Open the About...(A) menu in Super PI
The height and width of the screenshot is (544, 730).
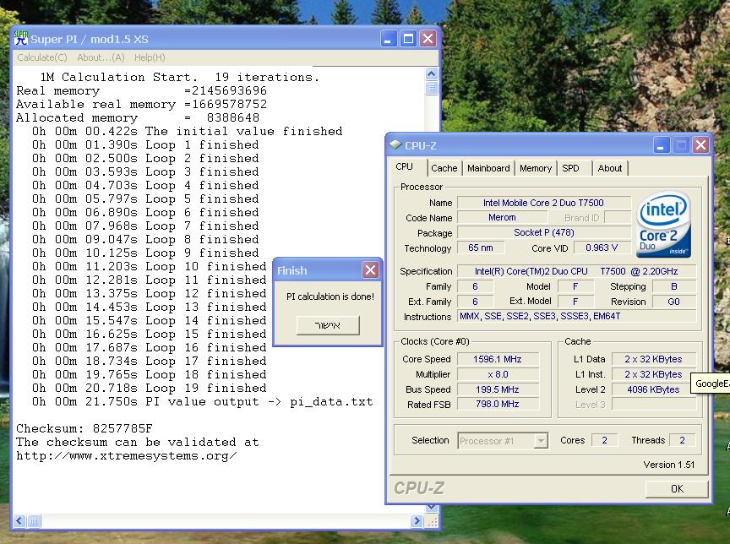tap(101, 57)
